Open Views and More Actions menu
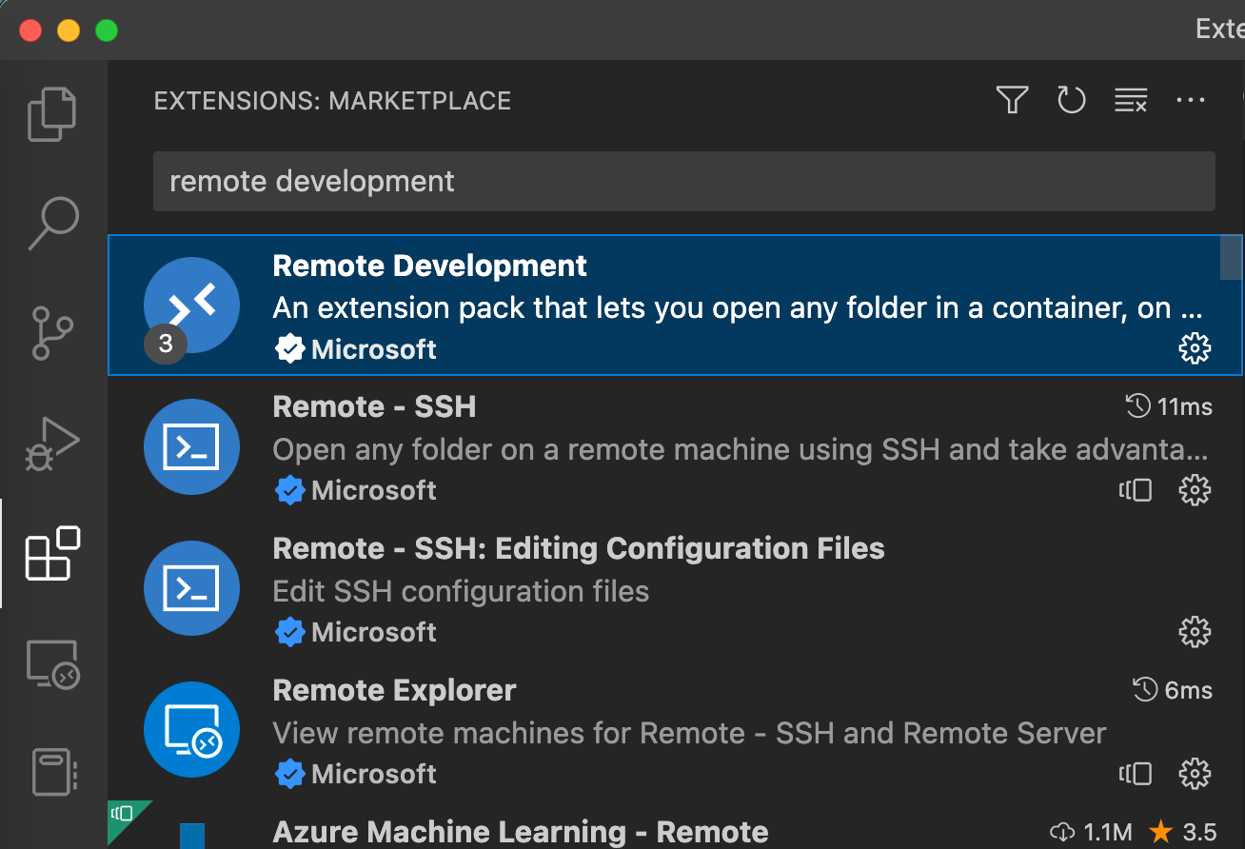This screenshot has height=849, width=1245. click(x=1191, y=100)
